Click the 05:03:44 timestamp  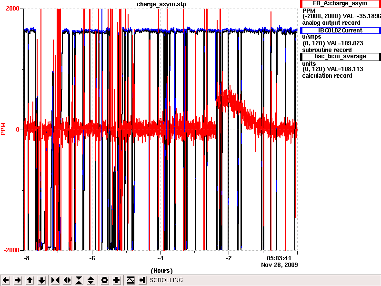pyautogui.click(x=279, y=258)
